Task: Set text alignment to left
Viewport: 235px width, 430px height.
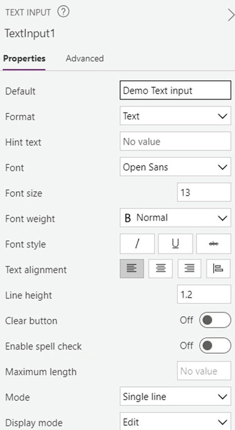Action: pos(132,269)
